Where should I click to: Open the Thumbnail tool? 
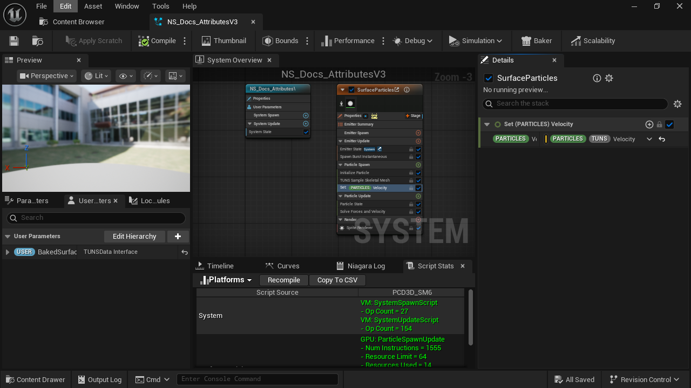[224, 41]
